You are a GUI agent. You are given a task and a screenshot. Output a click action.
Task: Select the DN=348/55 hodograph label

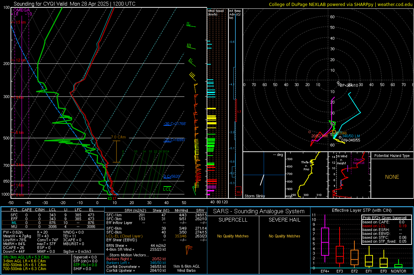click(x=350, y=140)
